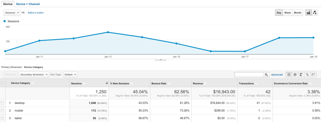Screen dimensions: 321x122
Task: Check the mobile row checkbox
Action: click(x=2, y=110)
